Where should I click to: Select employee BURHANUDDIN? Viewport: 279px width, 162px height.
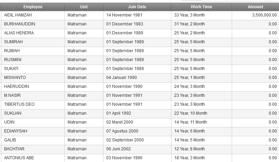(x=20, y=24)
